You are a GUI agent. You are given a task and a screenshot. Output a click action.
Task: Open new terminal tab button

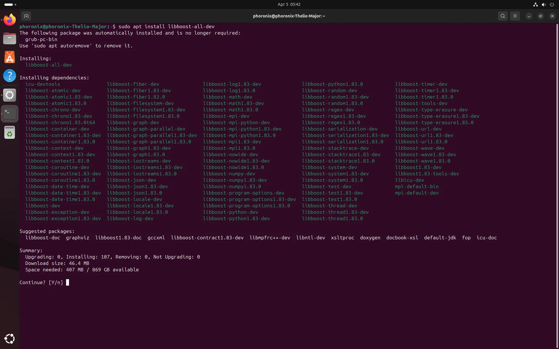coord(26,16)
